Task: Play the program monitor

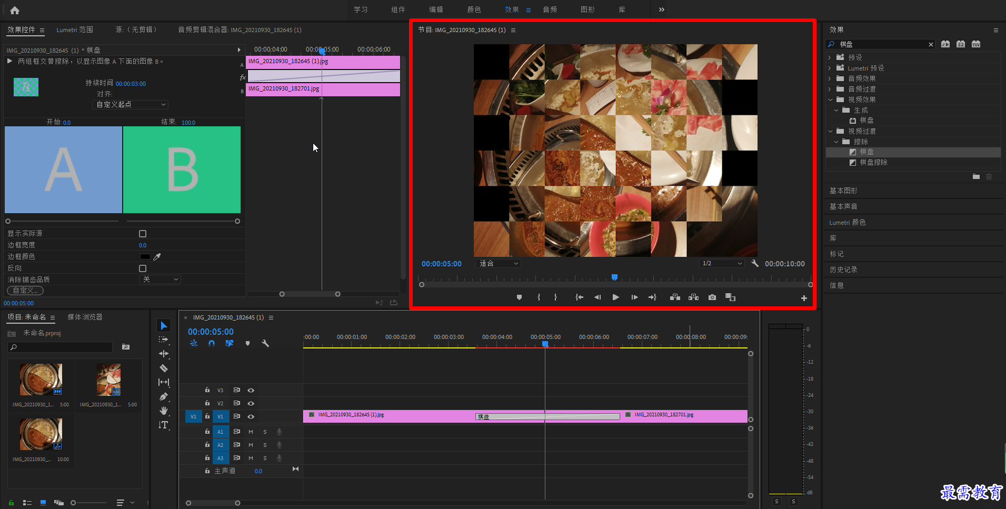Action: [615, 297]
